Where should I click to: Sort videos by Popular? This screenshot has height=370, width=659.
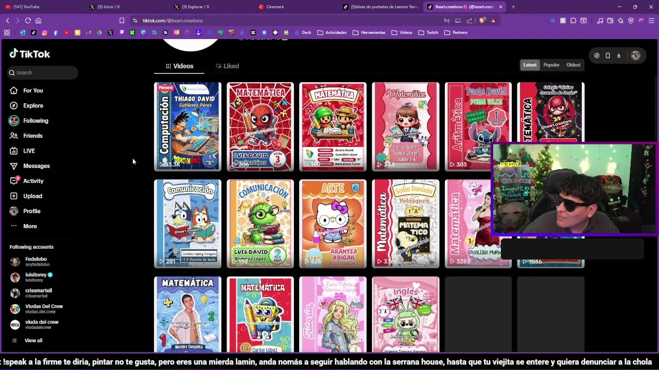551,65
